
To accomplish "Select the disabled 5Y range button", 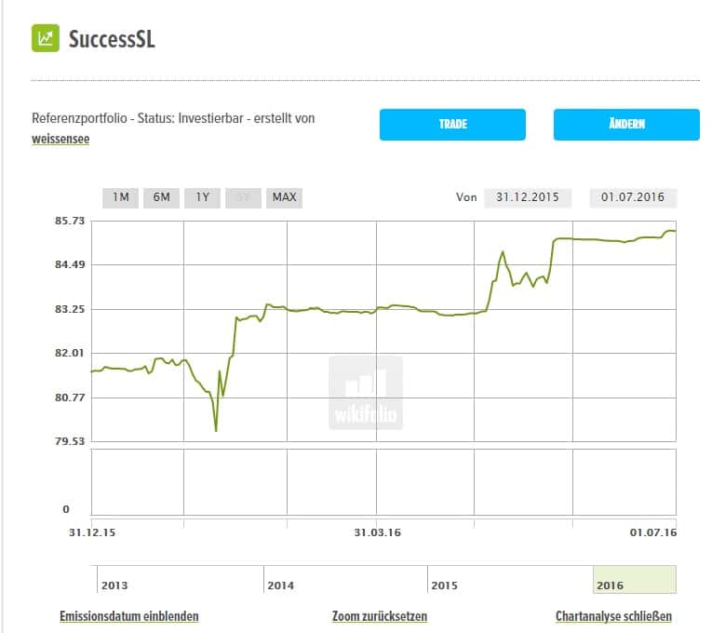I will coord(243,197).
